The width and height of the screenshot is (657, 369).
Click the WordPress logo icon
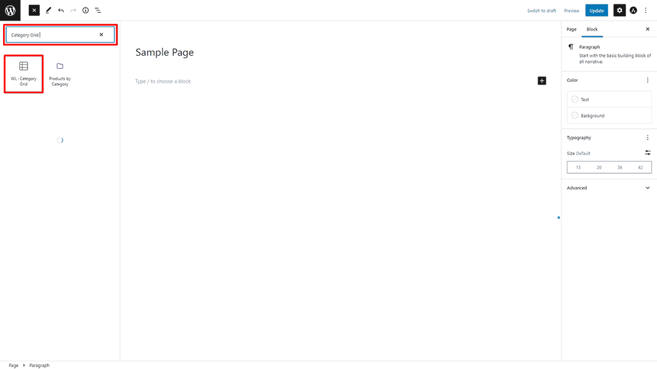pyautogui.click(x=10, y=10)
